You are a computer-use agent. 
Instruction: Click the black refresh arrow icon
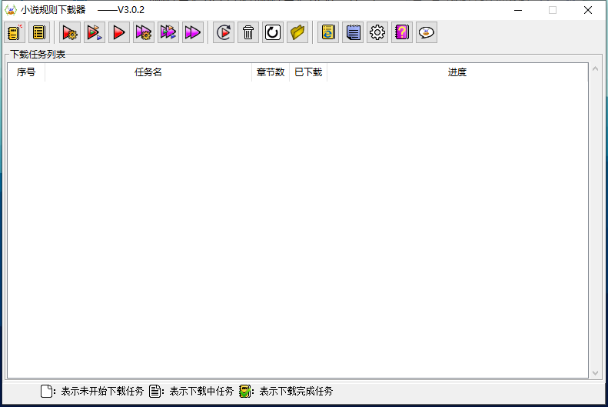273,32
